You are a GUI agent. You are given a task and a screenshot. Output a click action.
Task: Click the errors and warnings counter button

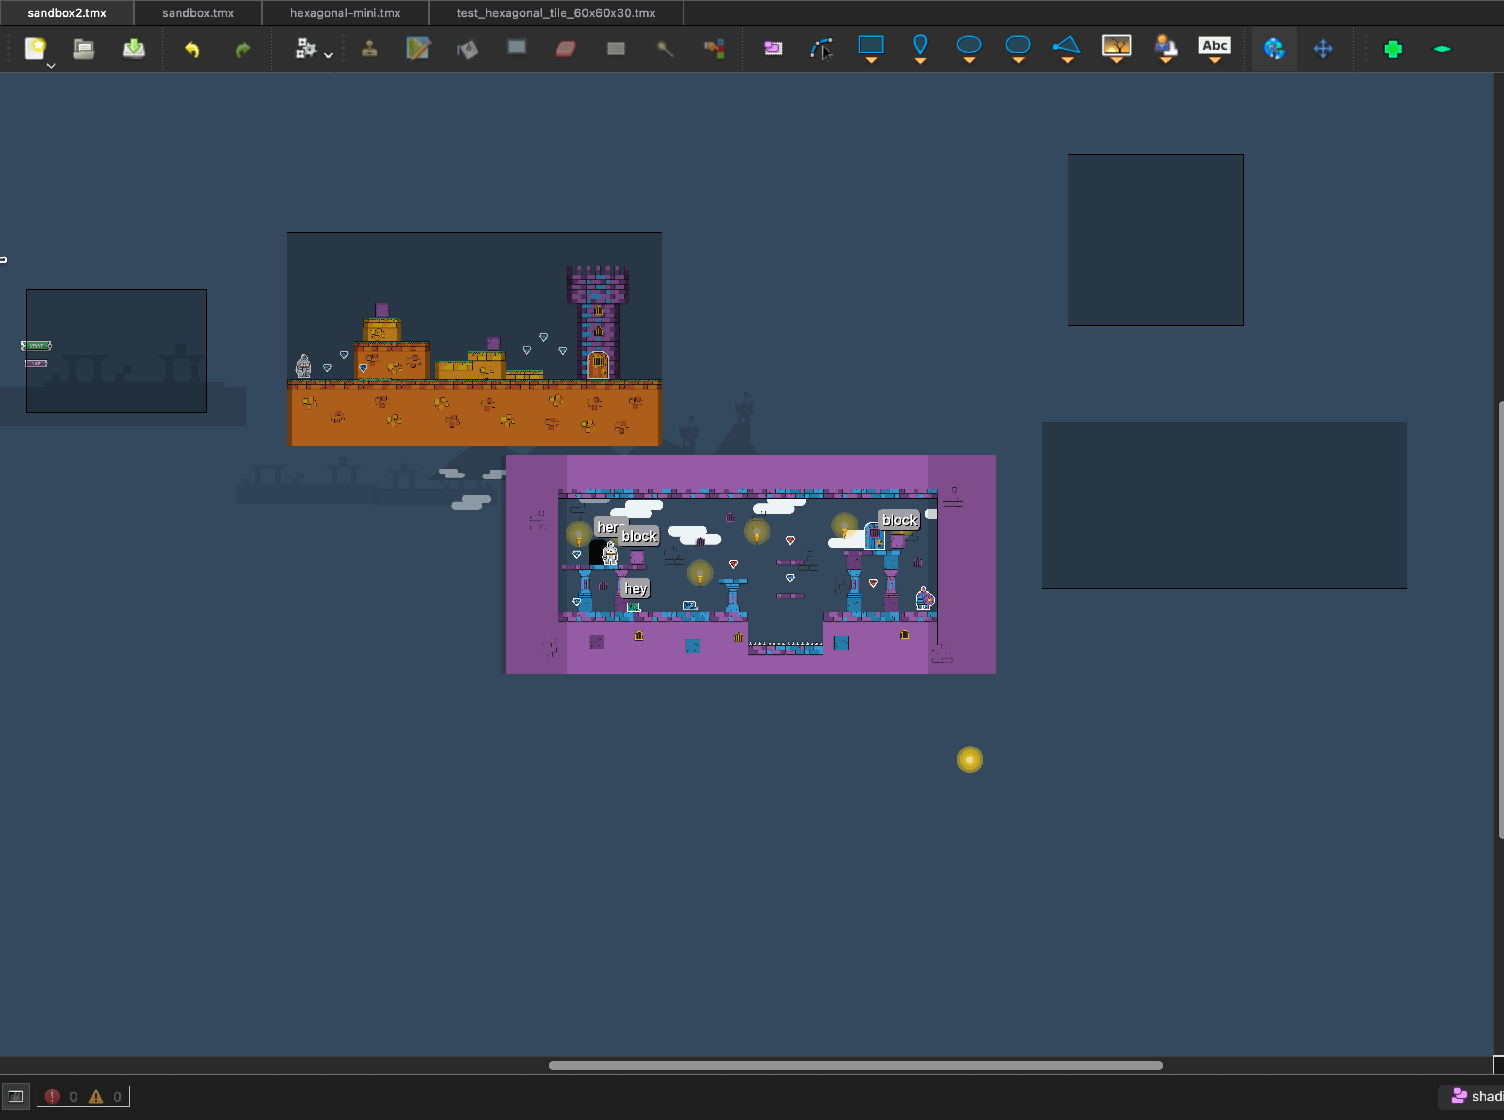83,1097
